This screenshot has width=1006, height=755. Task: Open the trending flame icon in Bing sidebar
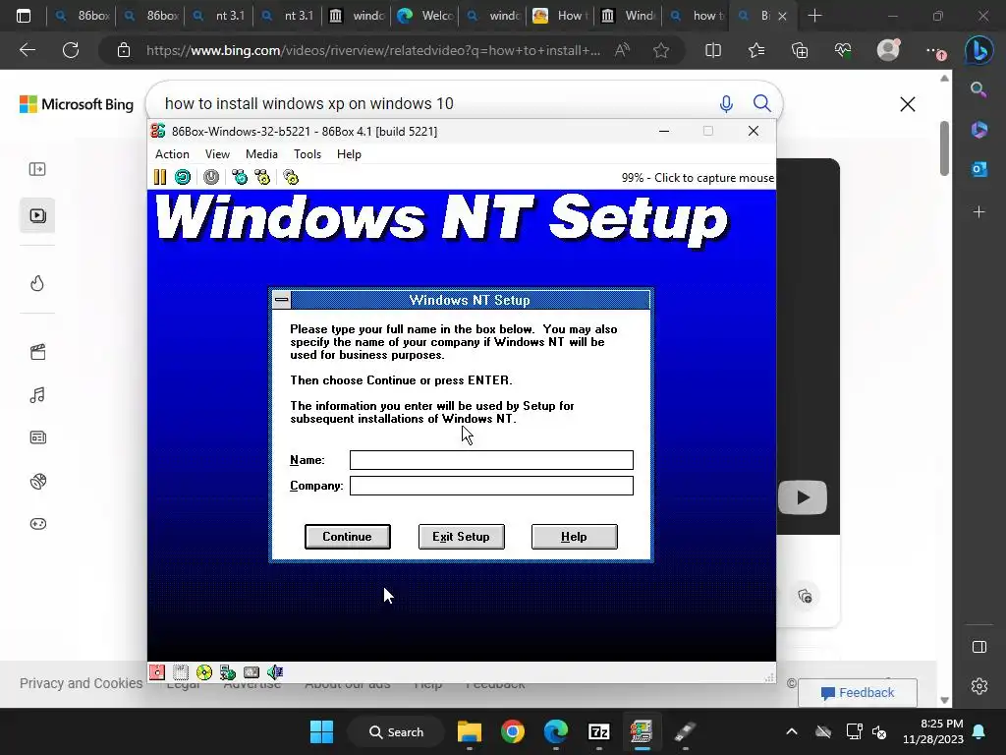point(37,283)
